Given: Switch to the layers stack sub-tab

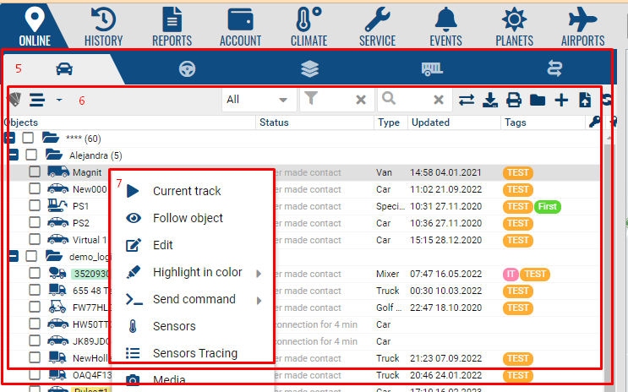Looking at the screenshot, I should click(309, 69).
